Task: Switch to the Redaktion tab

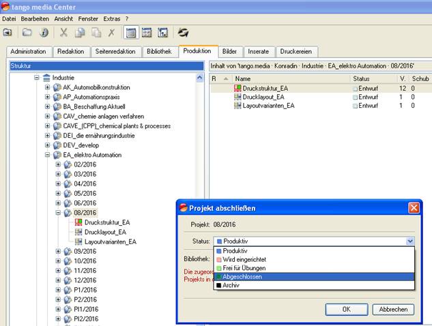Action: click(71, 52)
